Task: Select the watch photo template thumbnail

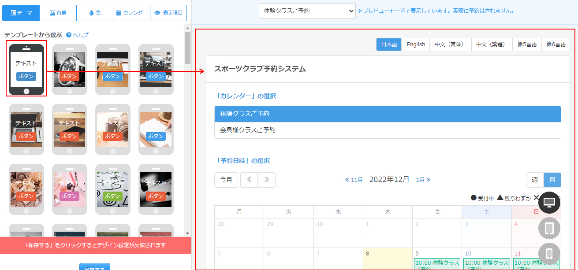Action: pos(69,69)
